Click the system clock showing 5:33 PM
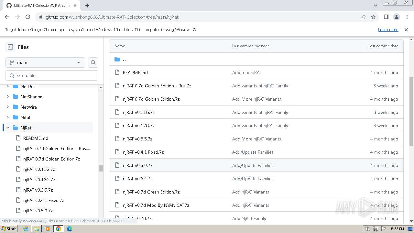Screen dimensions: 414x233 pos(397,229)
